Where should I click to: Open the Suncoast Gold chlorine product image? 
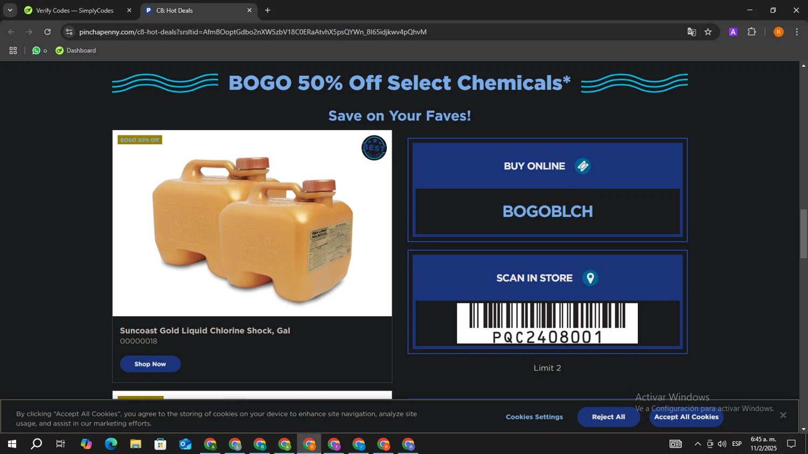pyautogui.click(x=252, y=223)
